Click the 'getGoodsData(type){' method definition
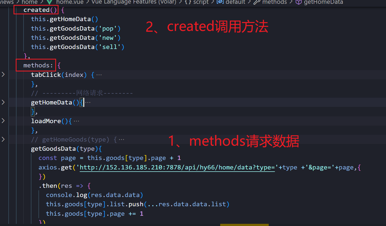Screen dimensions: 386x226 click(66, 149)
